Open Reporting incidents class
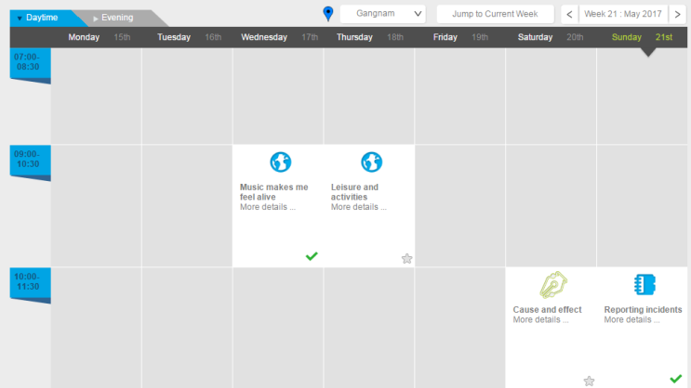The image size is (691, 388). 643,310
